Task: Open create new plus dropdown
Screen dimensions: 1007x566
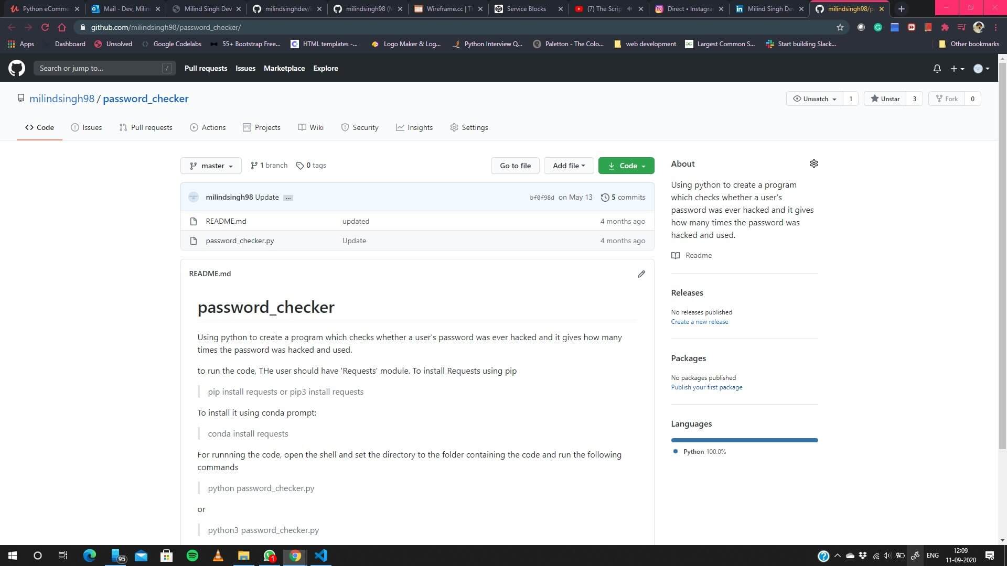Action: point(957,69)
